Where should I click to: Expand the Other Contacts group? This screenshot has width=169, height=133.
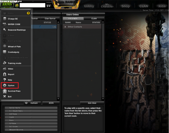click(65, 27)
